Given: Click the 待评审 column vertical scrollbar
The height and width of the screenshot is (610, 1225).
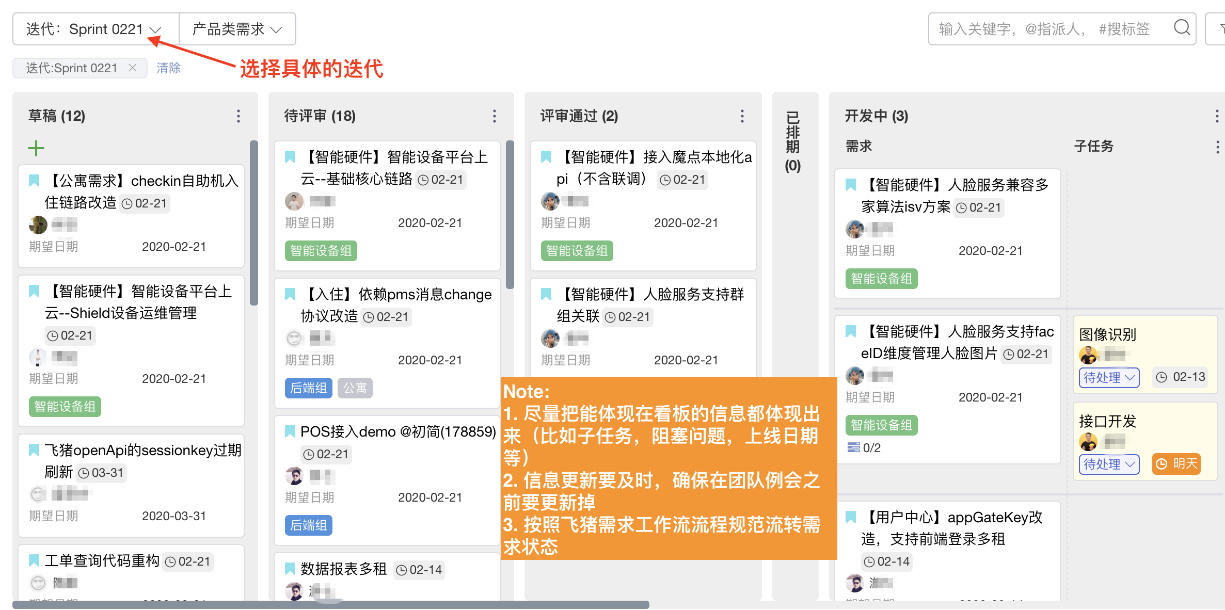Looking at the screenshot, I should pos(510,215).
